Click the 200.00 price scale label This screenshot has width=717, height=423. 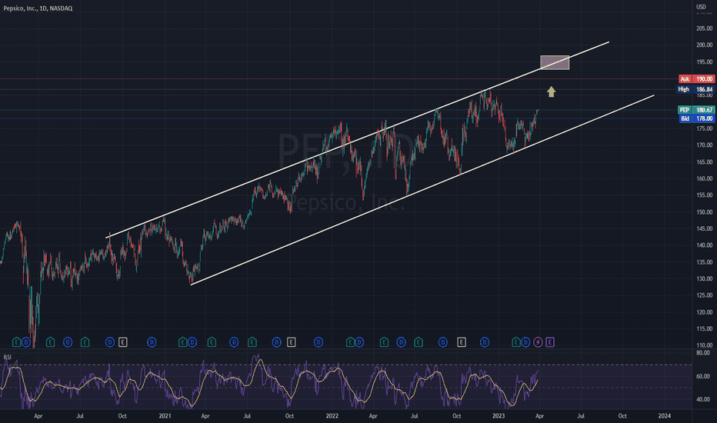pyautogui.click(x=704, y=45)
